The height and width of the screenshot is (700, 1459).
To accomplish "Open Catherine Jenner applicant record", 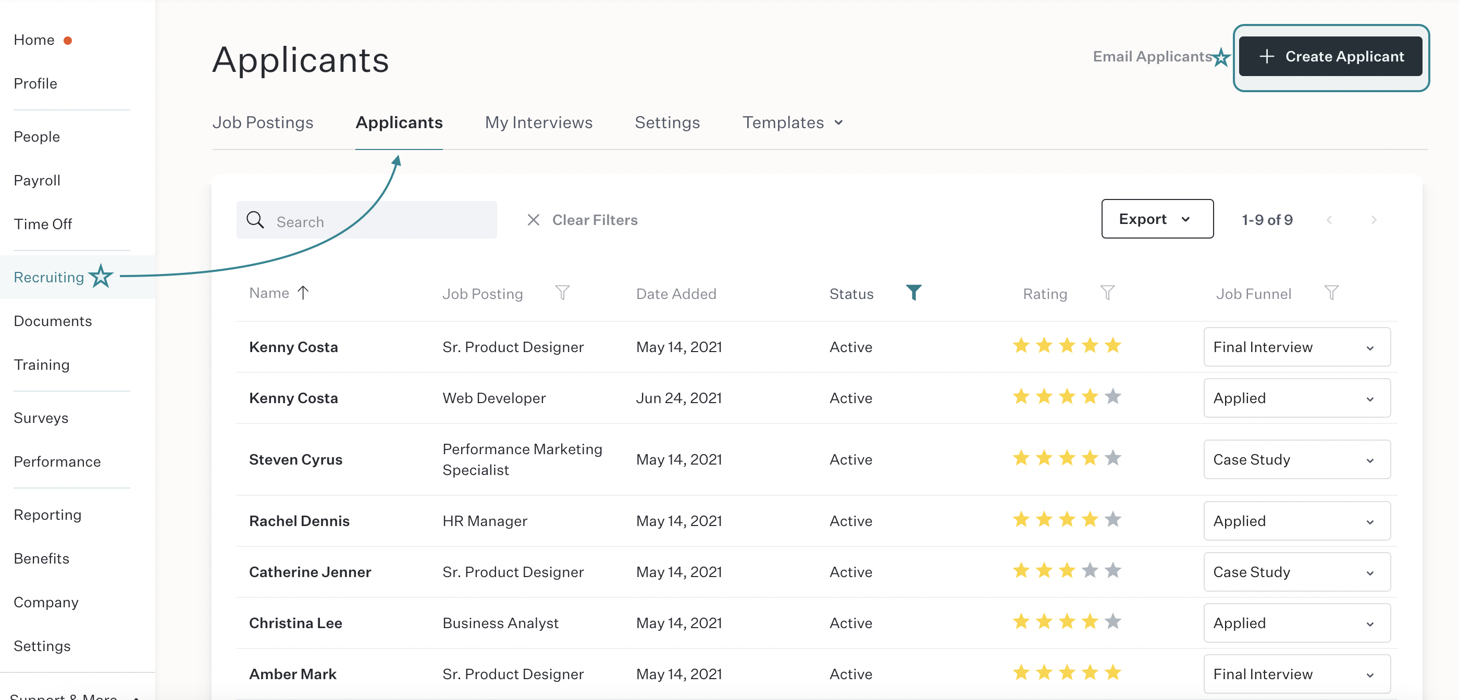I will (x=310, y=572).
